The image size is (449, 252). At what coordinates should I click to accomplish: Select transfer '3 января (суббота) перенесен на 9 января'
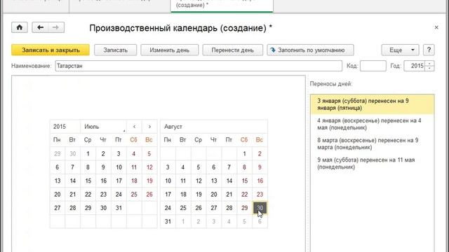pos(372,104)
